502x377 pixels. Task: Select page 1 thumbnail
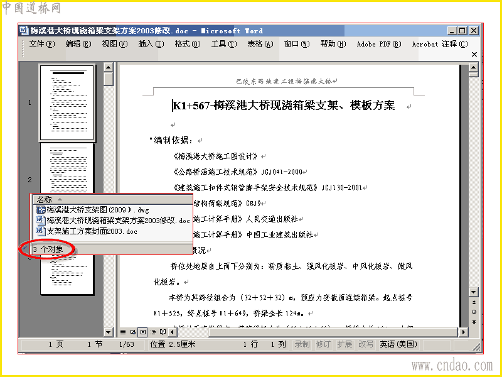[x=67, y=102]
